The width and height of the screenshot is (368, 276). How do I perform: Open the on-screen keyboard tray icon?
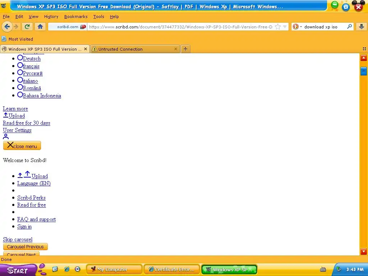pyautogui.click(x=323, y=270)
